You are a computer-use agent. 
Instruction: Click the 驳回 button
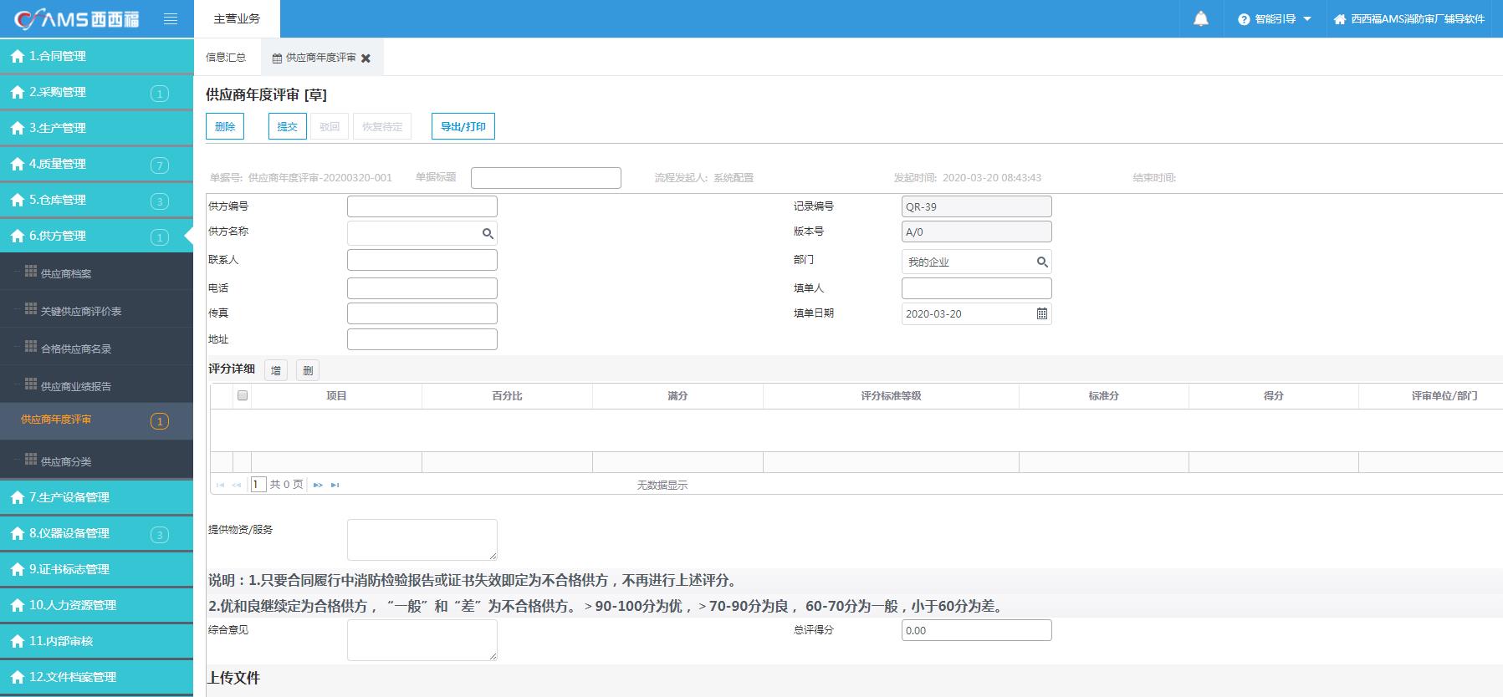point(330,127)
